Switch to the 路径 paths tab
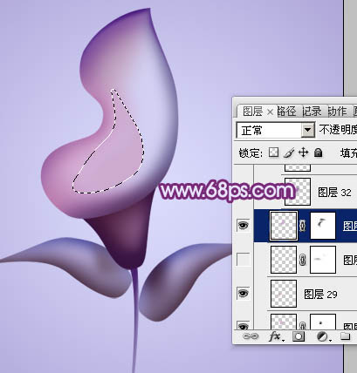Screen dimensions: 357x373 pyautogui.click(x=286, y=111)
